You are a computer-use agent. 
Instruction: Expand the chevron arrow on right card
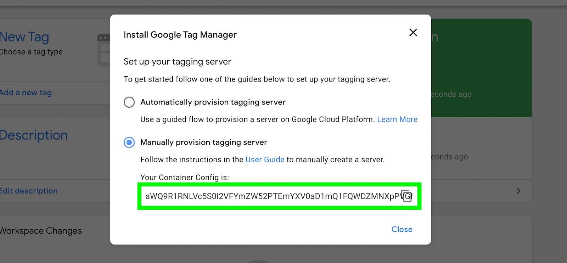point(518,191)
